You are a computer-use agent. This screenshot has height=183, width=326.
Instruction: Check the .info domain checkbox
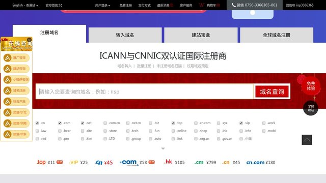click(x=241, y=131)
